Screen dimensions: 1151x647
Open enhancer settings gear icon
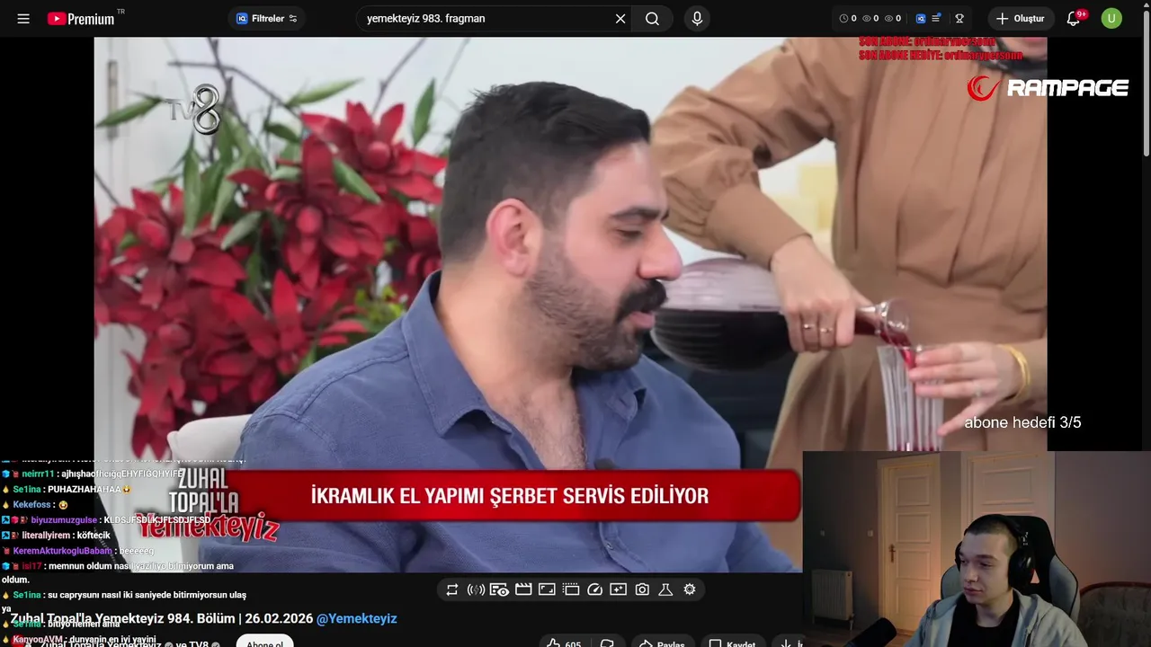pyautogui.click(x=690, y=589)
